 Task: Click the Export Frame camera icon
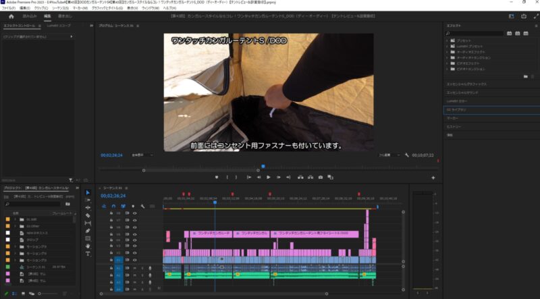pos(320,178)
